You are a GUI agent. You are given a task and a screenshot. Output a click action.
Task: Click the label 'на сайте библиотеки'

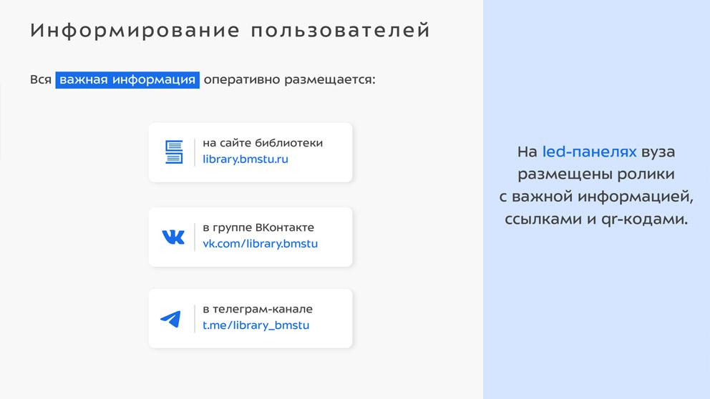[x=263, y=143]
